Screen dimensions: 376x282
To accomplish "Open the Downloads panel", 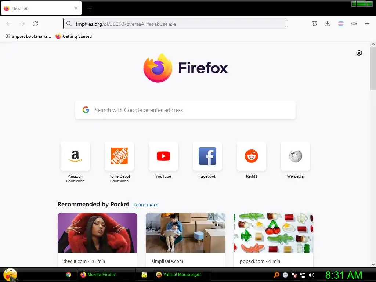I will [x=327, y=23].
